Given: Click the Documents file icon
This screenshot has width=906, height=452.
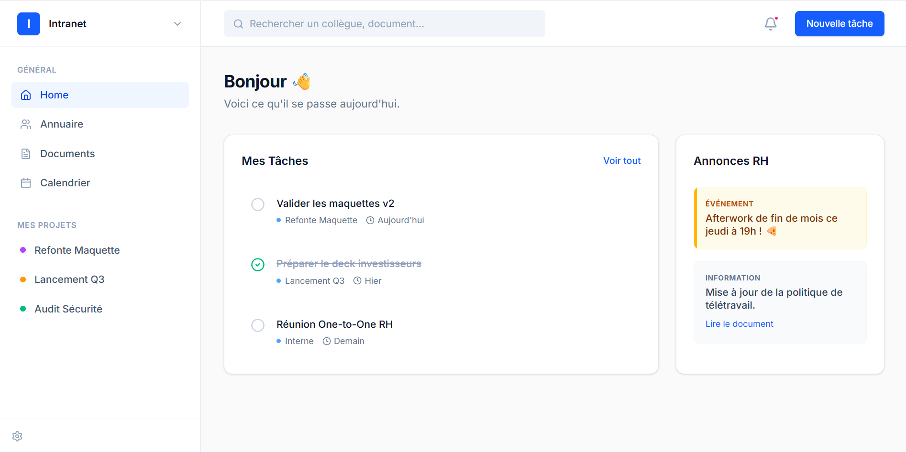Looking at the screenshot, I should click(x=26, y=154).
